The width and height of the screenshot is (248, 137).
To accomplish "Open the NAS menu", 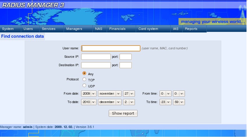I will (100, 29).
